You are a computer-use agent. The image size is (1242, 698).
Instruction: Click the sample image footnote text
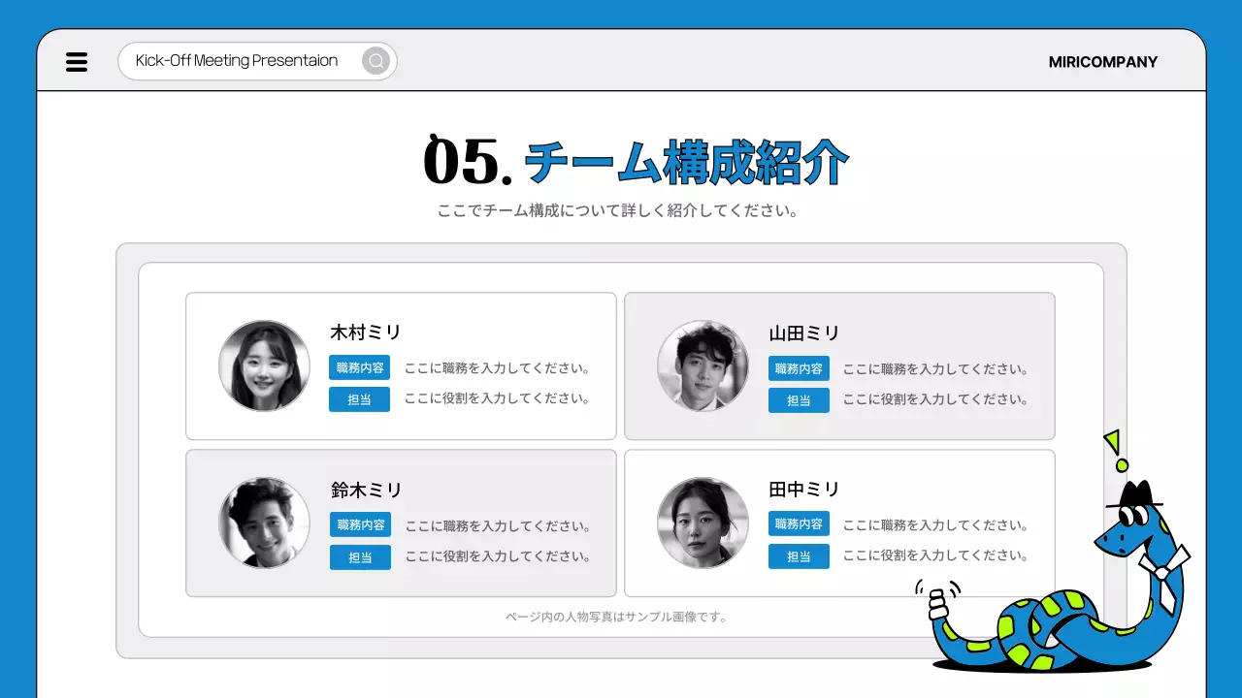(616, 617)
